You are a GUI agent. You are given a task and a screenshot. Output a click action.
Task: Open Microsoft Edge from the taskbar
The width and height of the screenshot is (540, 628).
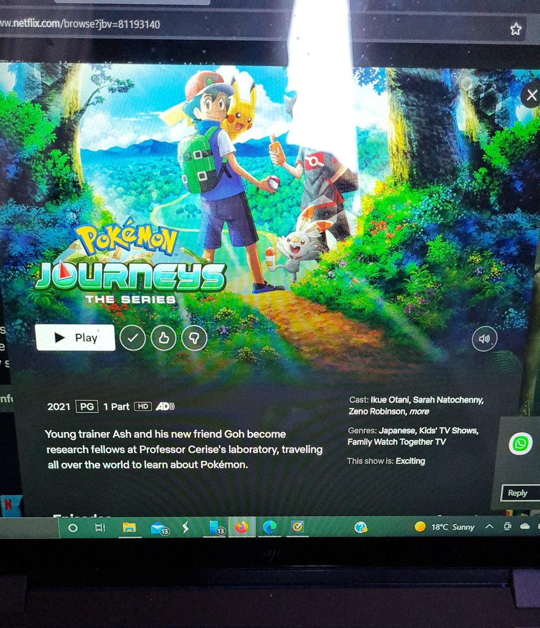[269, 528]
